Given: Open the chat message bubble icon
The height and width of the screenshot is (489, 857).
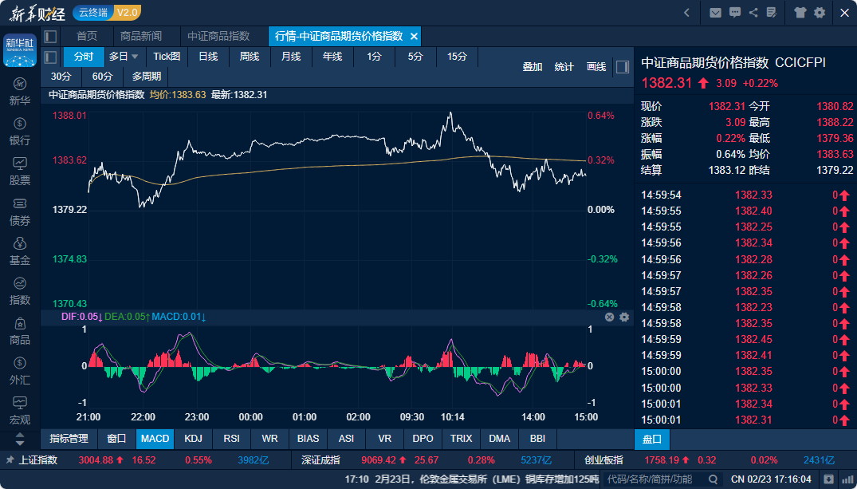Looking at the screenshot, I should [735, 12].
